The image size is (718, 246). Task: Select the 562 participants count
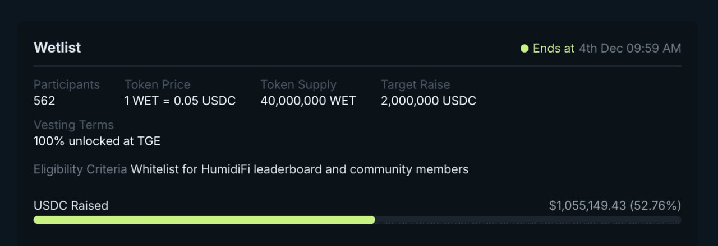click(x=44, y=101)
